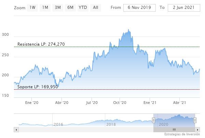Click the horizontal scrollbar thumb
The width and height of the screenshot is (205, 138).
click(x=174, y=130)
